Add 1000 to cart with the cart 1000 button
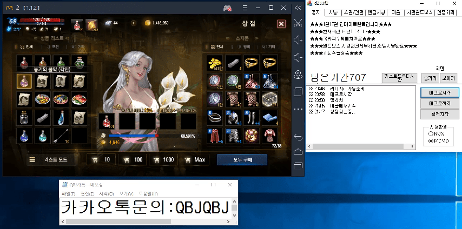The width and height of the screenshot is (462, 229). coord(164,159)
